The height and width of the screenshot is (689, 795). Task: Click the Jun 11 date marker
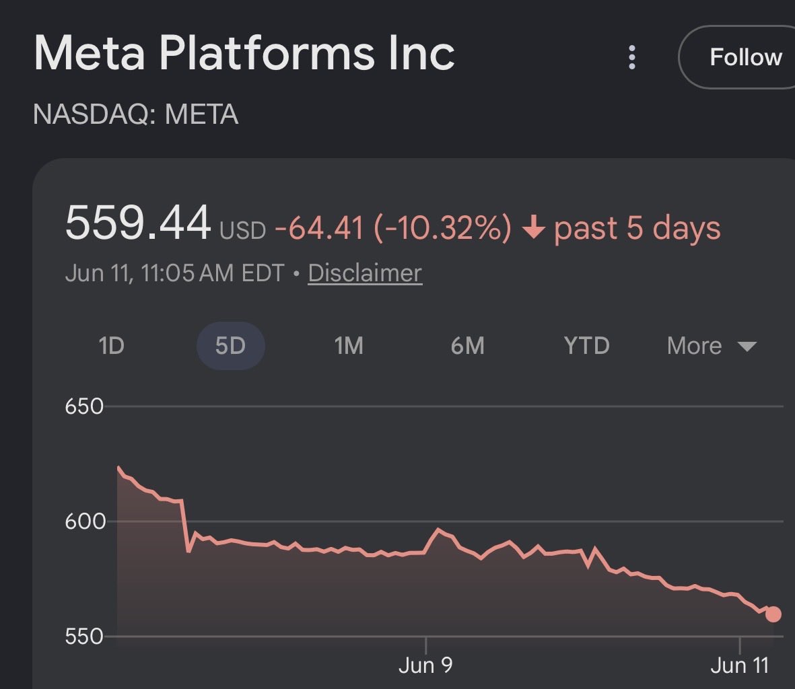pos(740,665)
